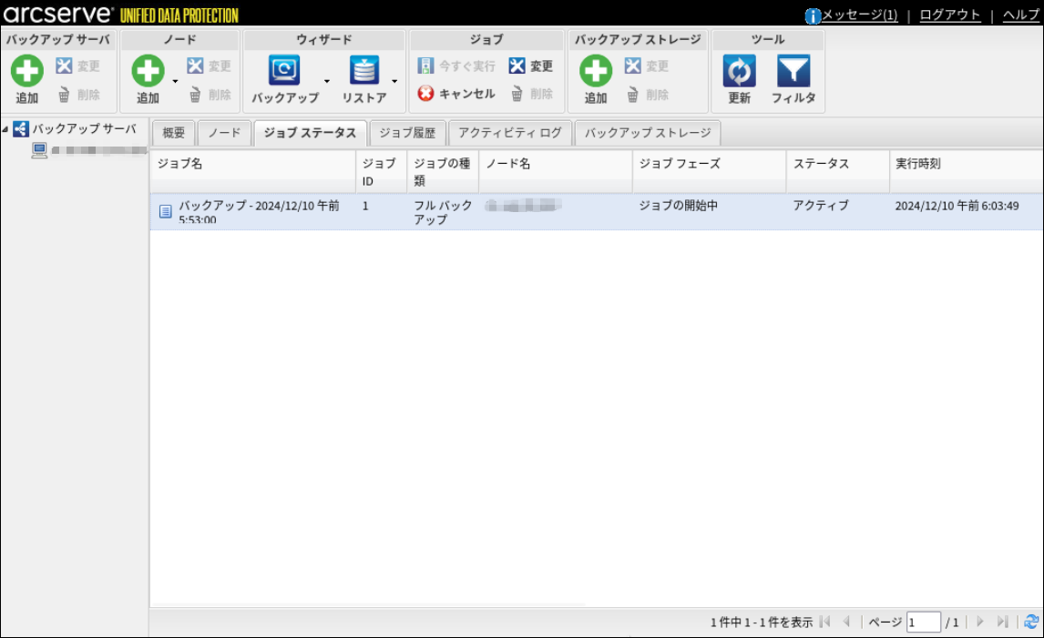Expand the Backup wizard dropdown arrow
1044x638 pixels.
(326, 82)
